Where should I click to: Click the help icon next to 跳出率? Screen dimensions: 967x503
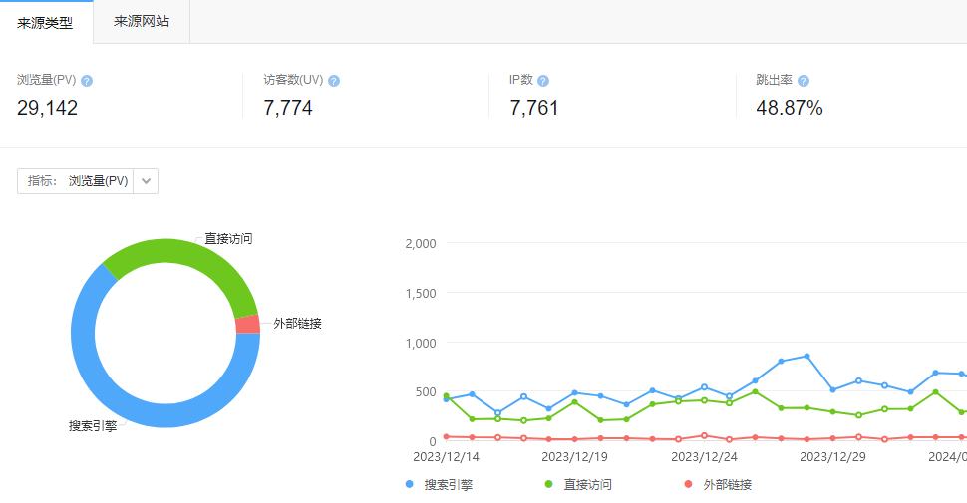[x=804, y=81]
